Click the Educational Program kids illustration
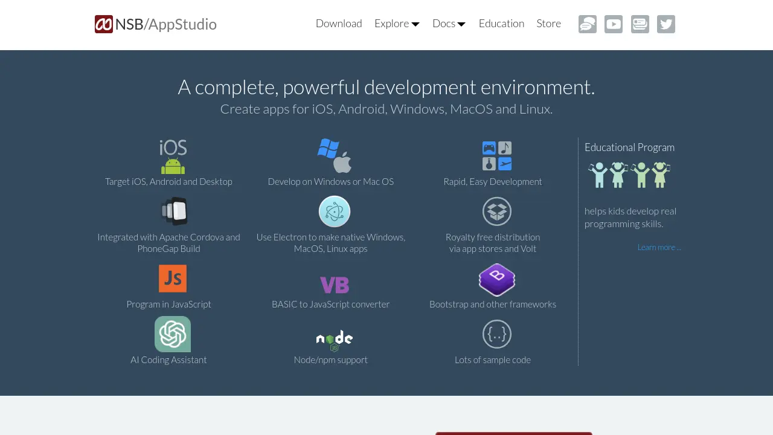 [x=629, y=175]
